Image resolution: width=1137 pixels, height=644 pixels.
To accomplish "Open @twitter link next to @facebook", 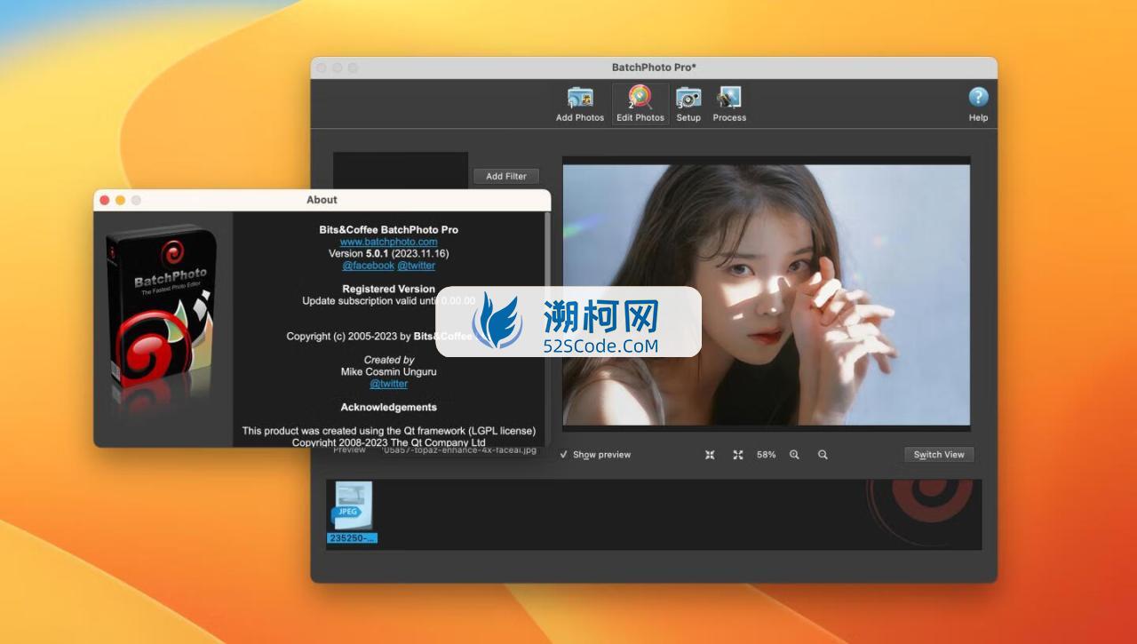I will 416,266.
